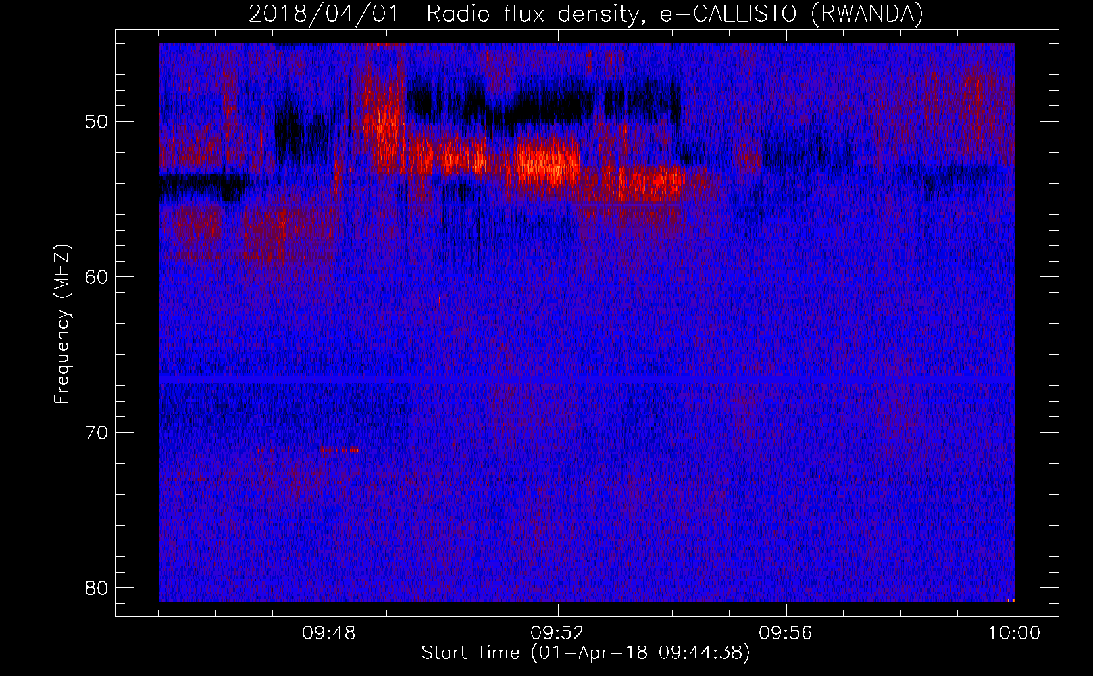Click the 09:52 time tick label
Image resolution: width=1093 pixels, height=676 pixels.
(558, 634)
